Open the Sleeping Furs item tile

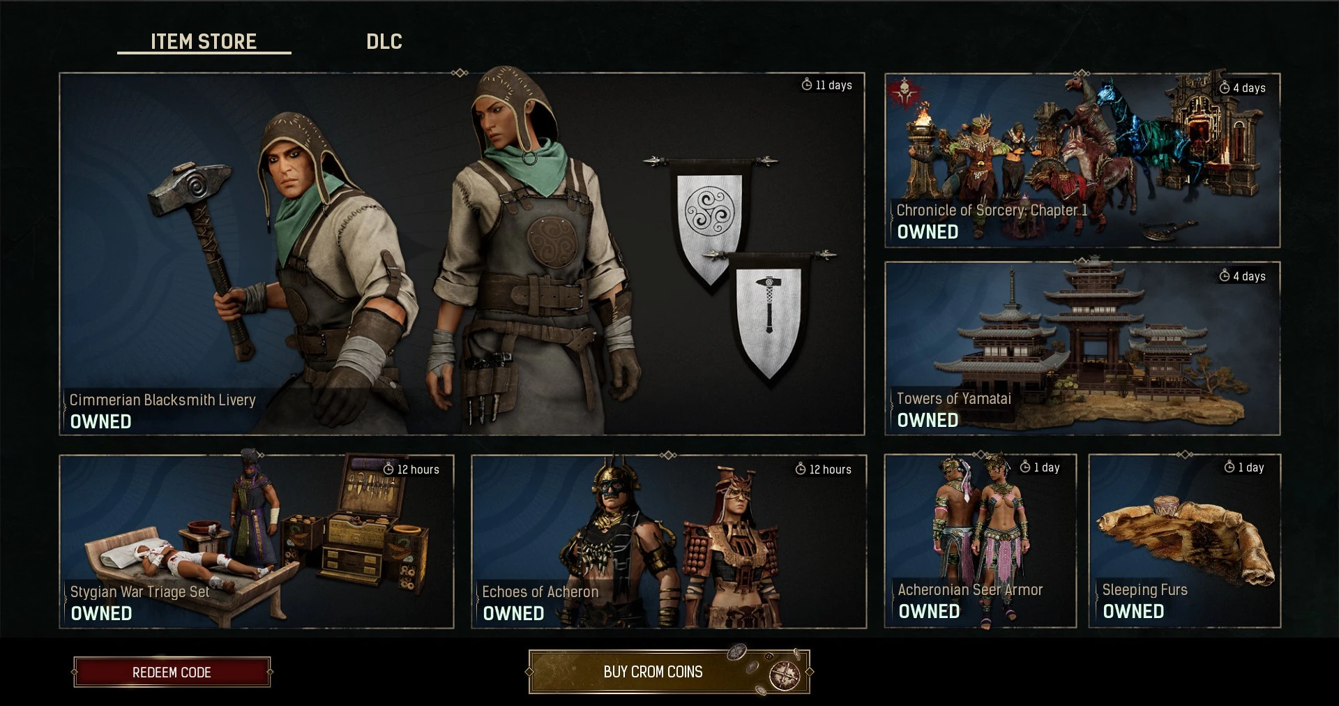point(1185,541)
